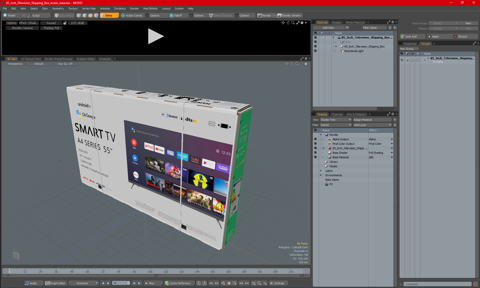The width and height of the screenshot is (480, 288).
Task: Toggle visibility of Alpha Output layer
Action: tap(315, 139)
